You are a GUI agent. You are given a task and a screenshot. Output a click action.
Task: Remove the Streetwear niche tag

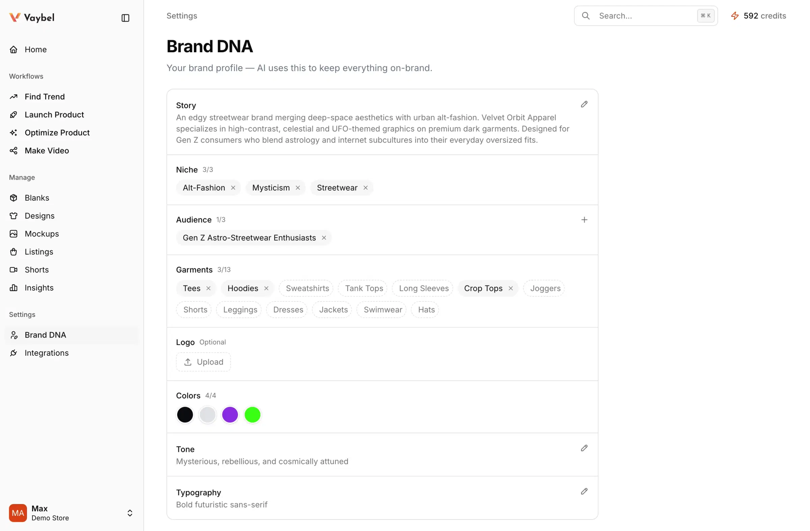pos(365,187)
